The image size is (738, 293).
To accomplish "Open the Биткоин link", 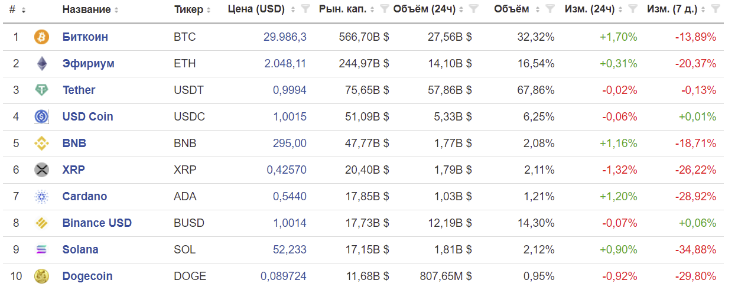I will (x=85, y=37).
